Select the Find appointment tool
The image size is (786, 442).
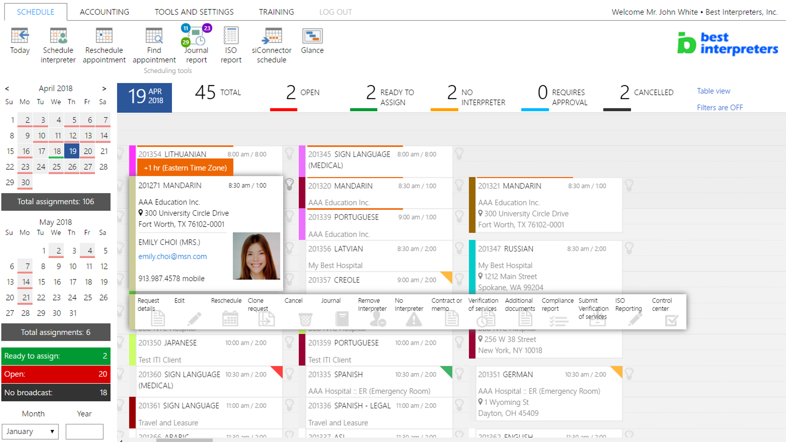click(154, 44)
